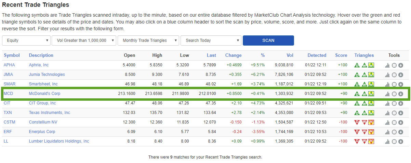
Task: Open the Equity market type dropdown
Action: 26,40
